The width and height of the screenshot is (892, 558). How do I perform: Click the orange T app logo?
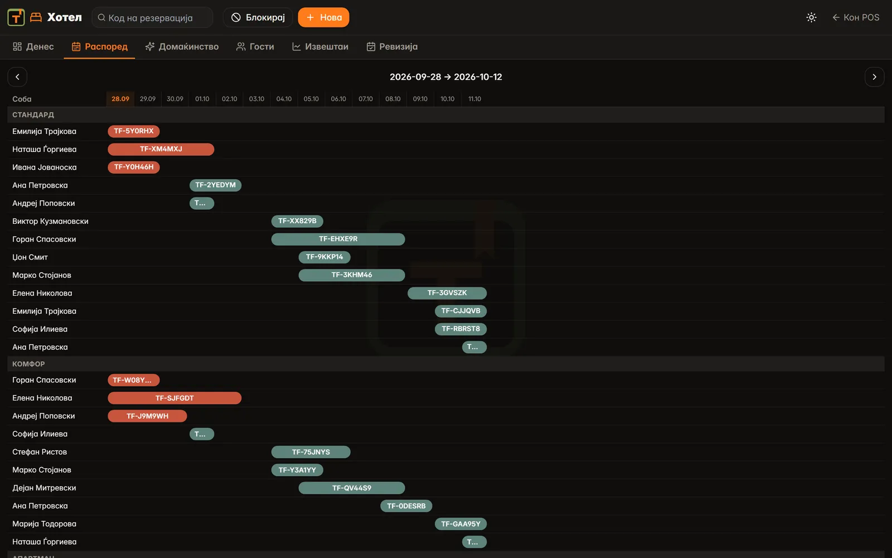16,17
